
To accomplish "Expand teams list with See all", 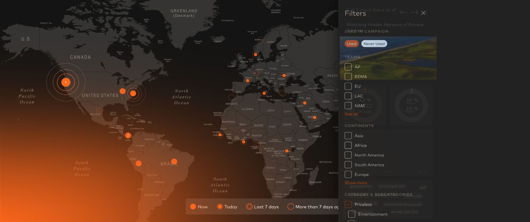I will point(351,114).
